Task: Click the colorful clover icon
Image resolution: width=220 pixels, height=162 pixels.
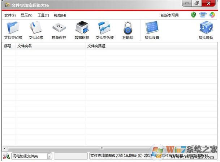Action: 212,15
